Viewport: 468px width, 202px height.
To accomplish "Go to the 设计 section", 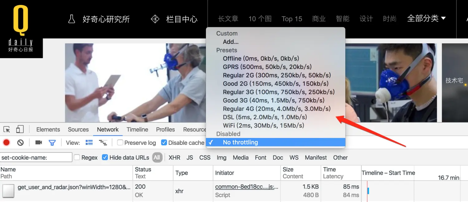I will coord(366,19).
